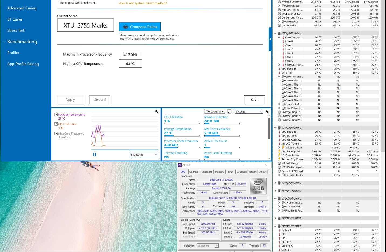Image resolution: width=386 pixels, height=252 pixels.
Task: Pause the XTU monitoring graph
Action: point(95,155)
